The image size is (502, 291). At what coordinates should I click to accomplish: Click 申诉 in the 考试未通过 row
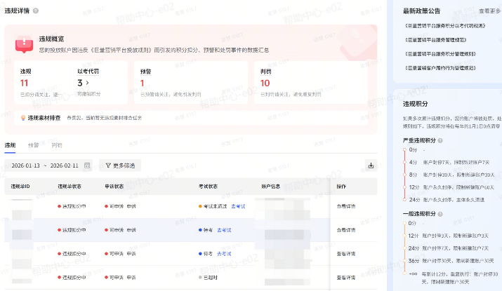point(131,206)
